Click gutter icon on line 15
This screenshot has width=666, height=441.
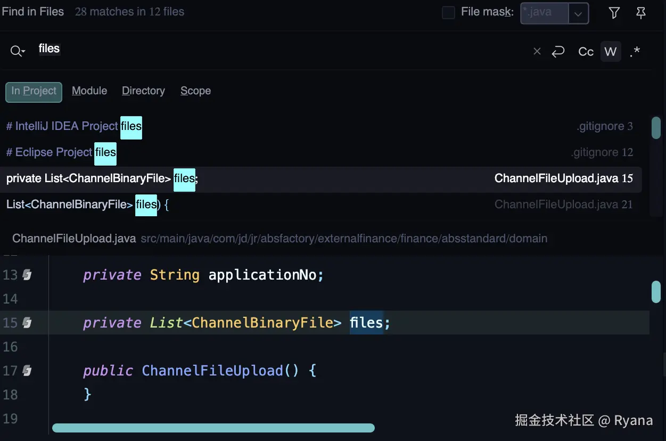pos(27,323)
